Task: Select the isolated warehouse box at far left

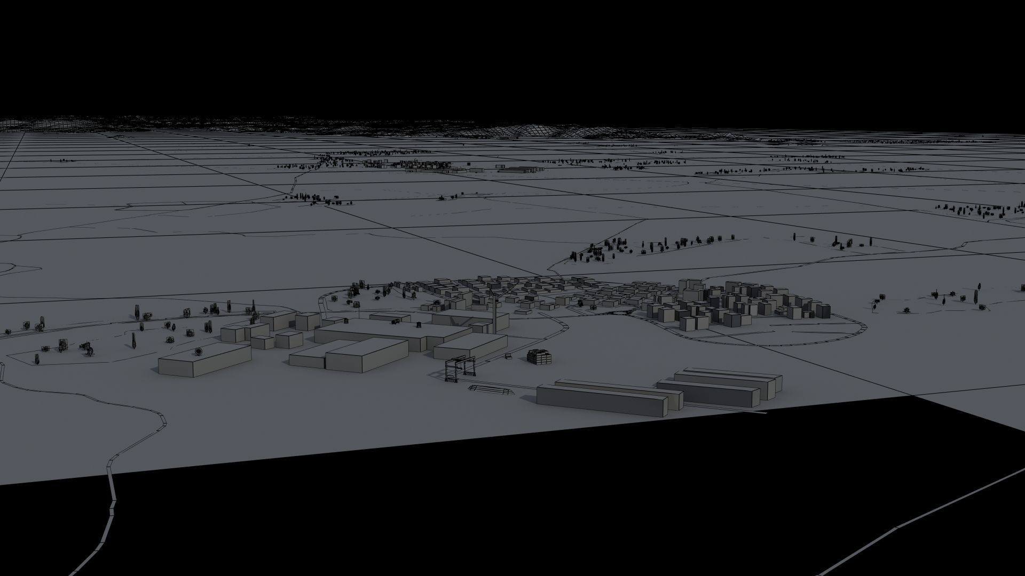Action: (x=204, y=359)
